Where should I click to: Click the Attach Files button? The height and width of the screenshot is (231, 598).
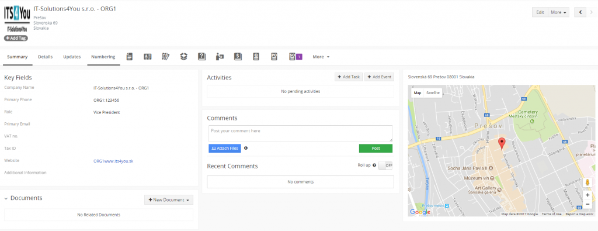225,148
